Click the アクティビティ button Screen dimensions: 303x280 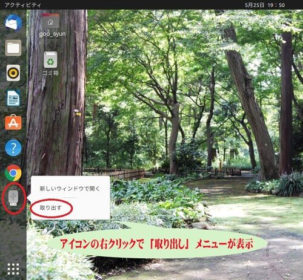(x=23, y=5)
